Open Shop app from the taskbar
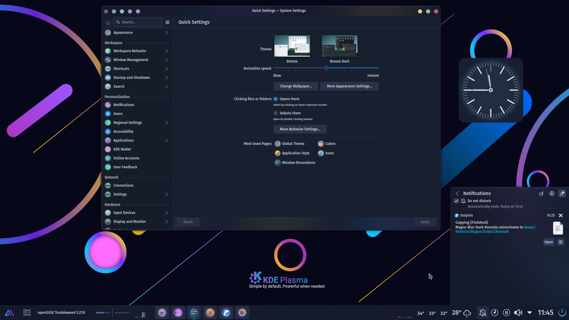Image resolution: width=569 pixels, height=320 pixels. click(x=178, y=313)
